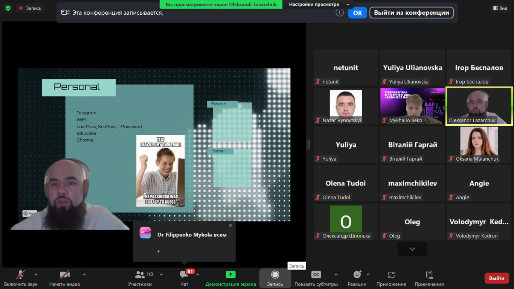Select Ігор Беспалов participant tile
The image size is (514, 289).
coord(479,68)
